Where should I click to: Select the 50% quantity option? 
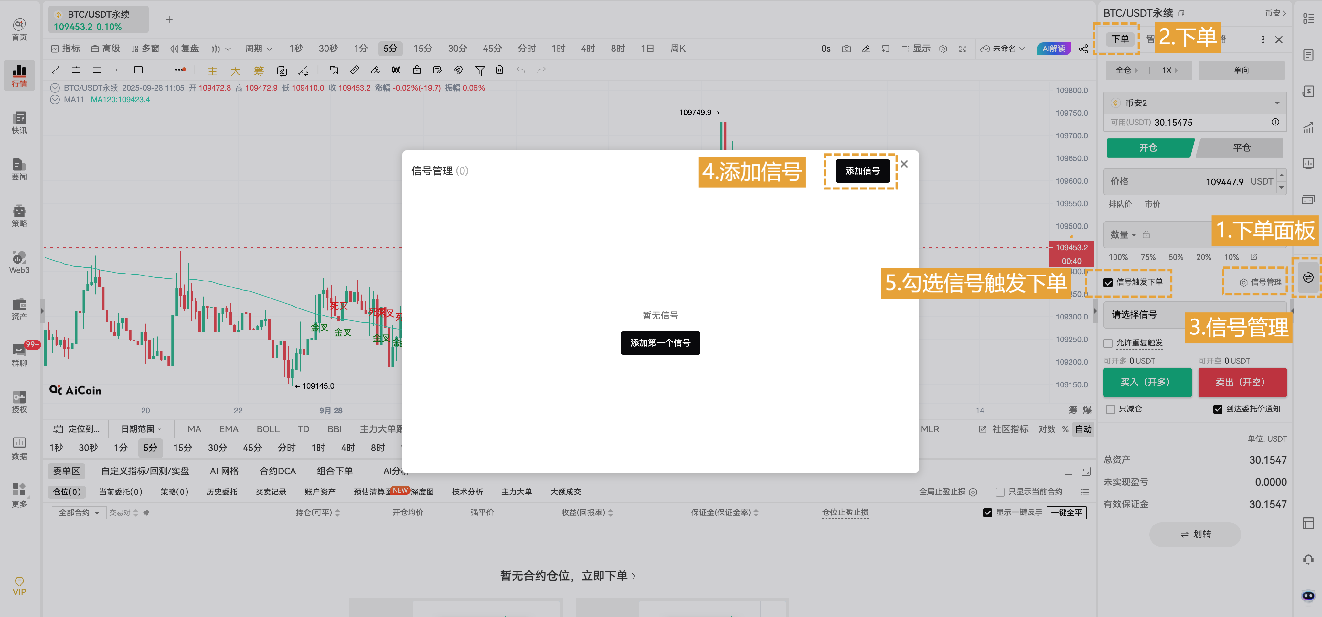1176,257
